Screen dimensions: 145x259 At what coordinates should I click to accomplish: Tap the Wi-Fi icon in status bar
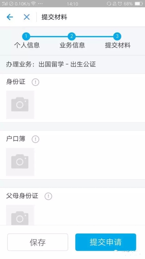[x=33, y=3]
